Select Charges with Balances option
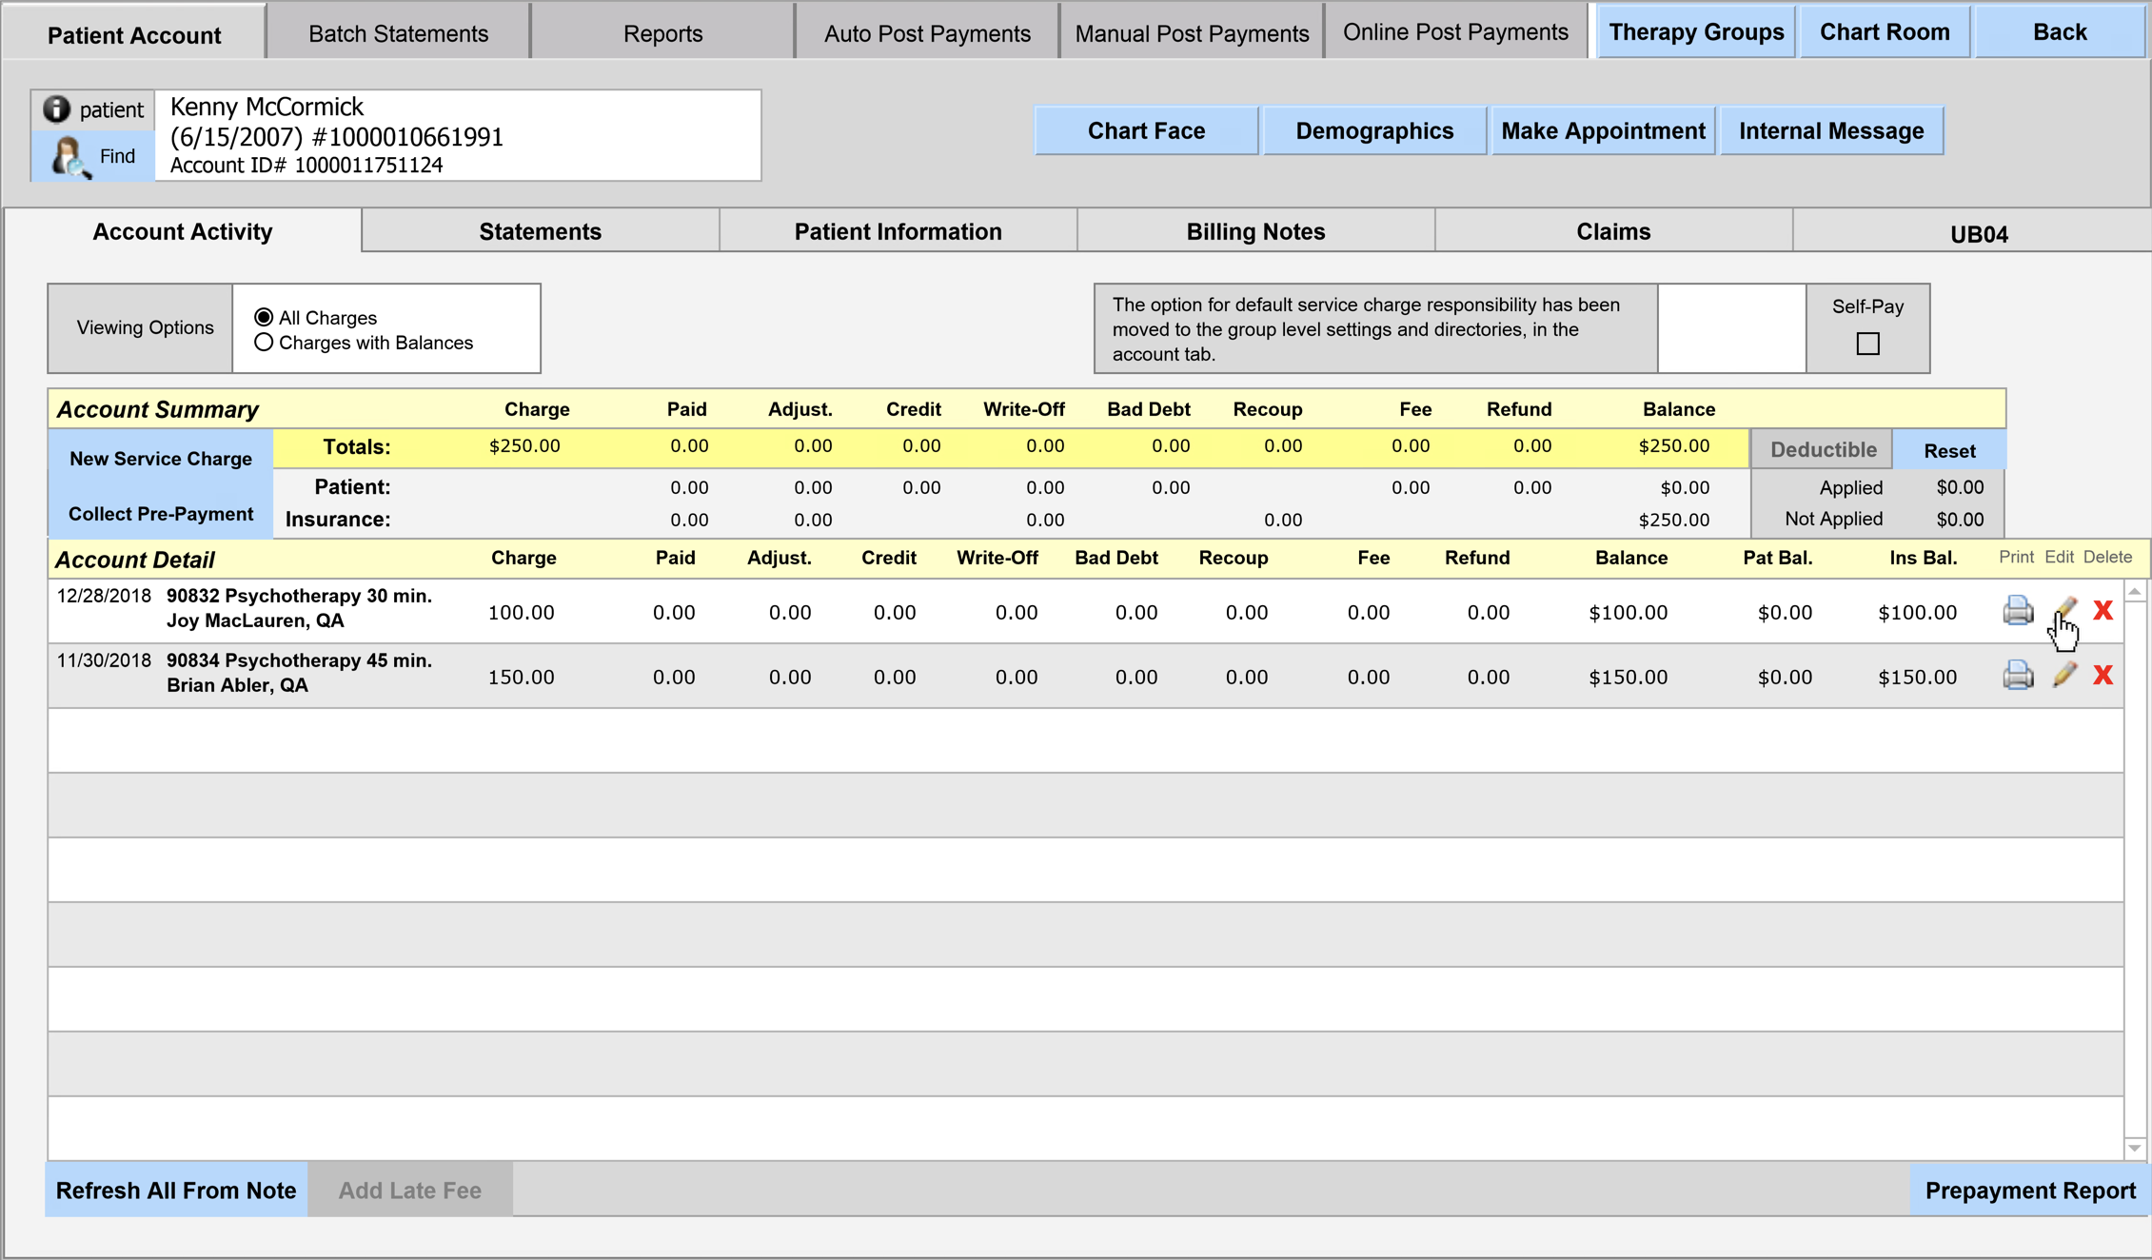Image resolution: width=2152 pixels, height=1260 pixels. pos(264,343)
